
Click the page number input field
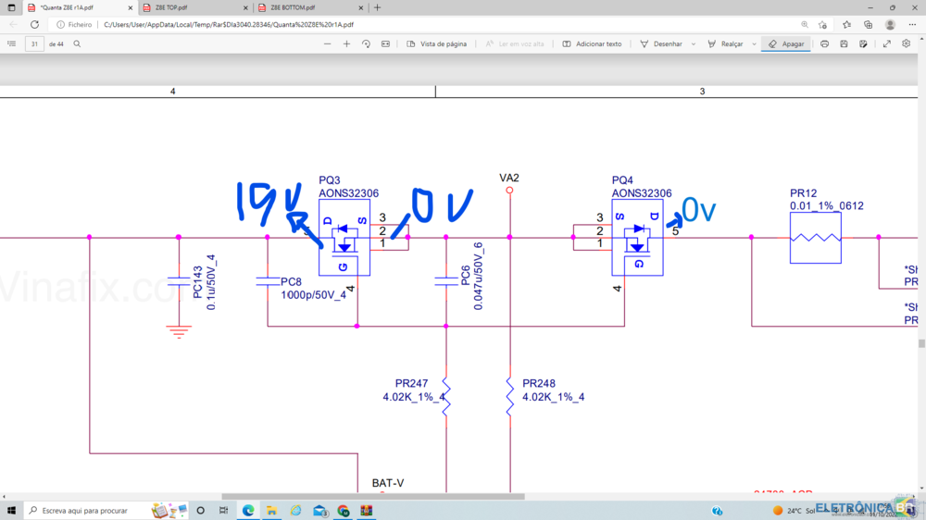(34, 43)
